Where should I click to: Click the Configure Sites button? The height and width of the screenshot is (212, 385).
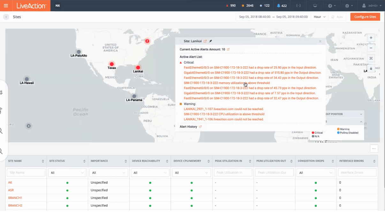tap(365, 17)
